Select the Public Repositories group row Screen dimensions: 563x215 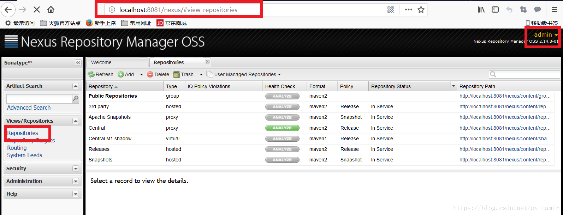click(320, 96)
